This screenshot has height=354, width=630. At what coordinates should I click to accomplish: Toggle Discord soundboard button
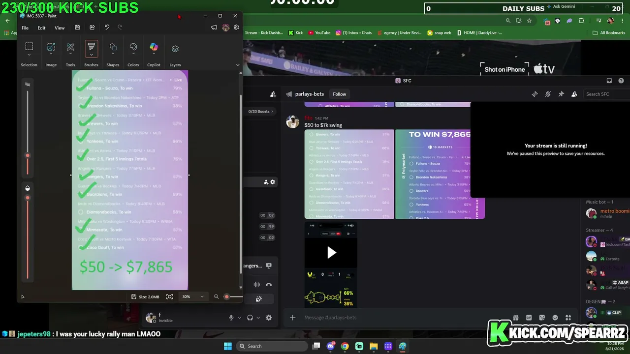[x=259, y=299]
